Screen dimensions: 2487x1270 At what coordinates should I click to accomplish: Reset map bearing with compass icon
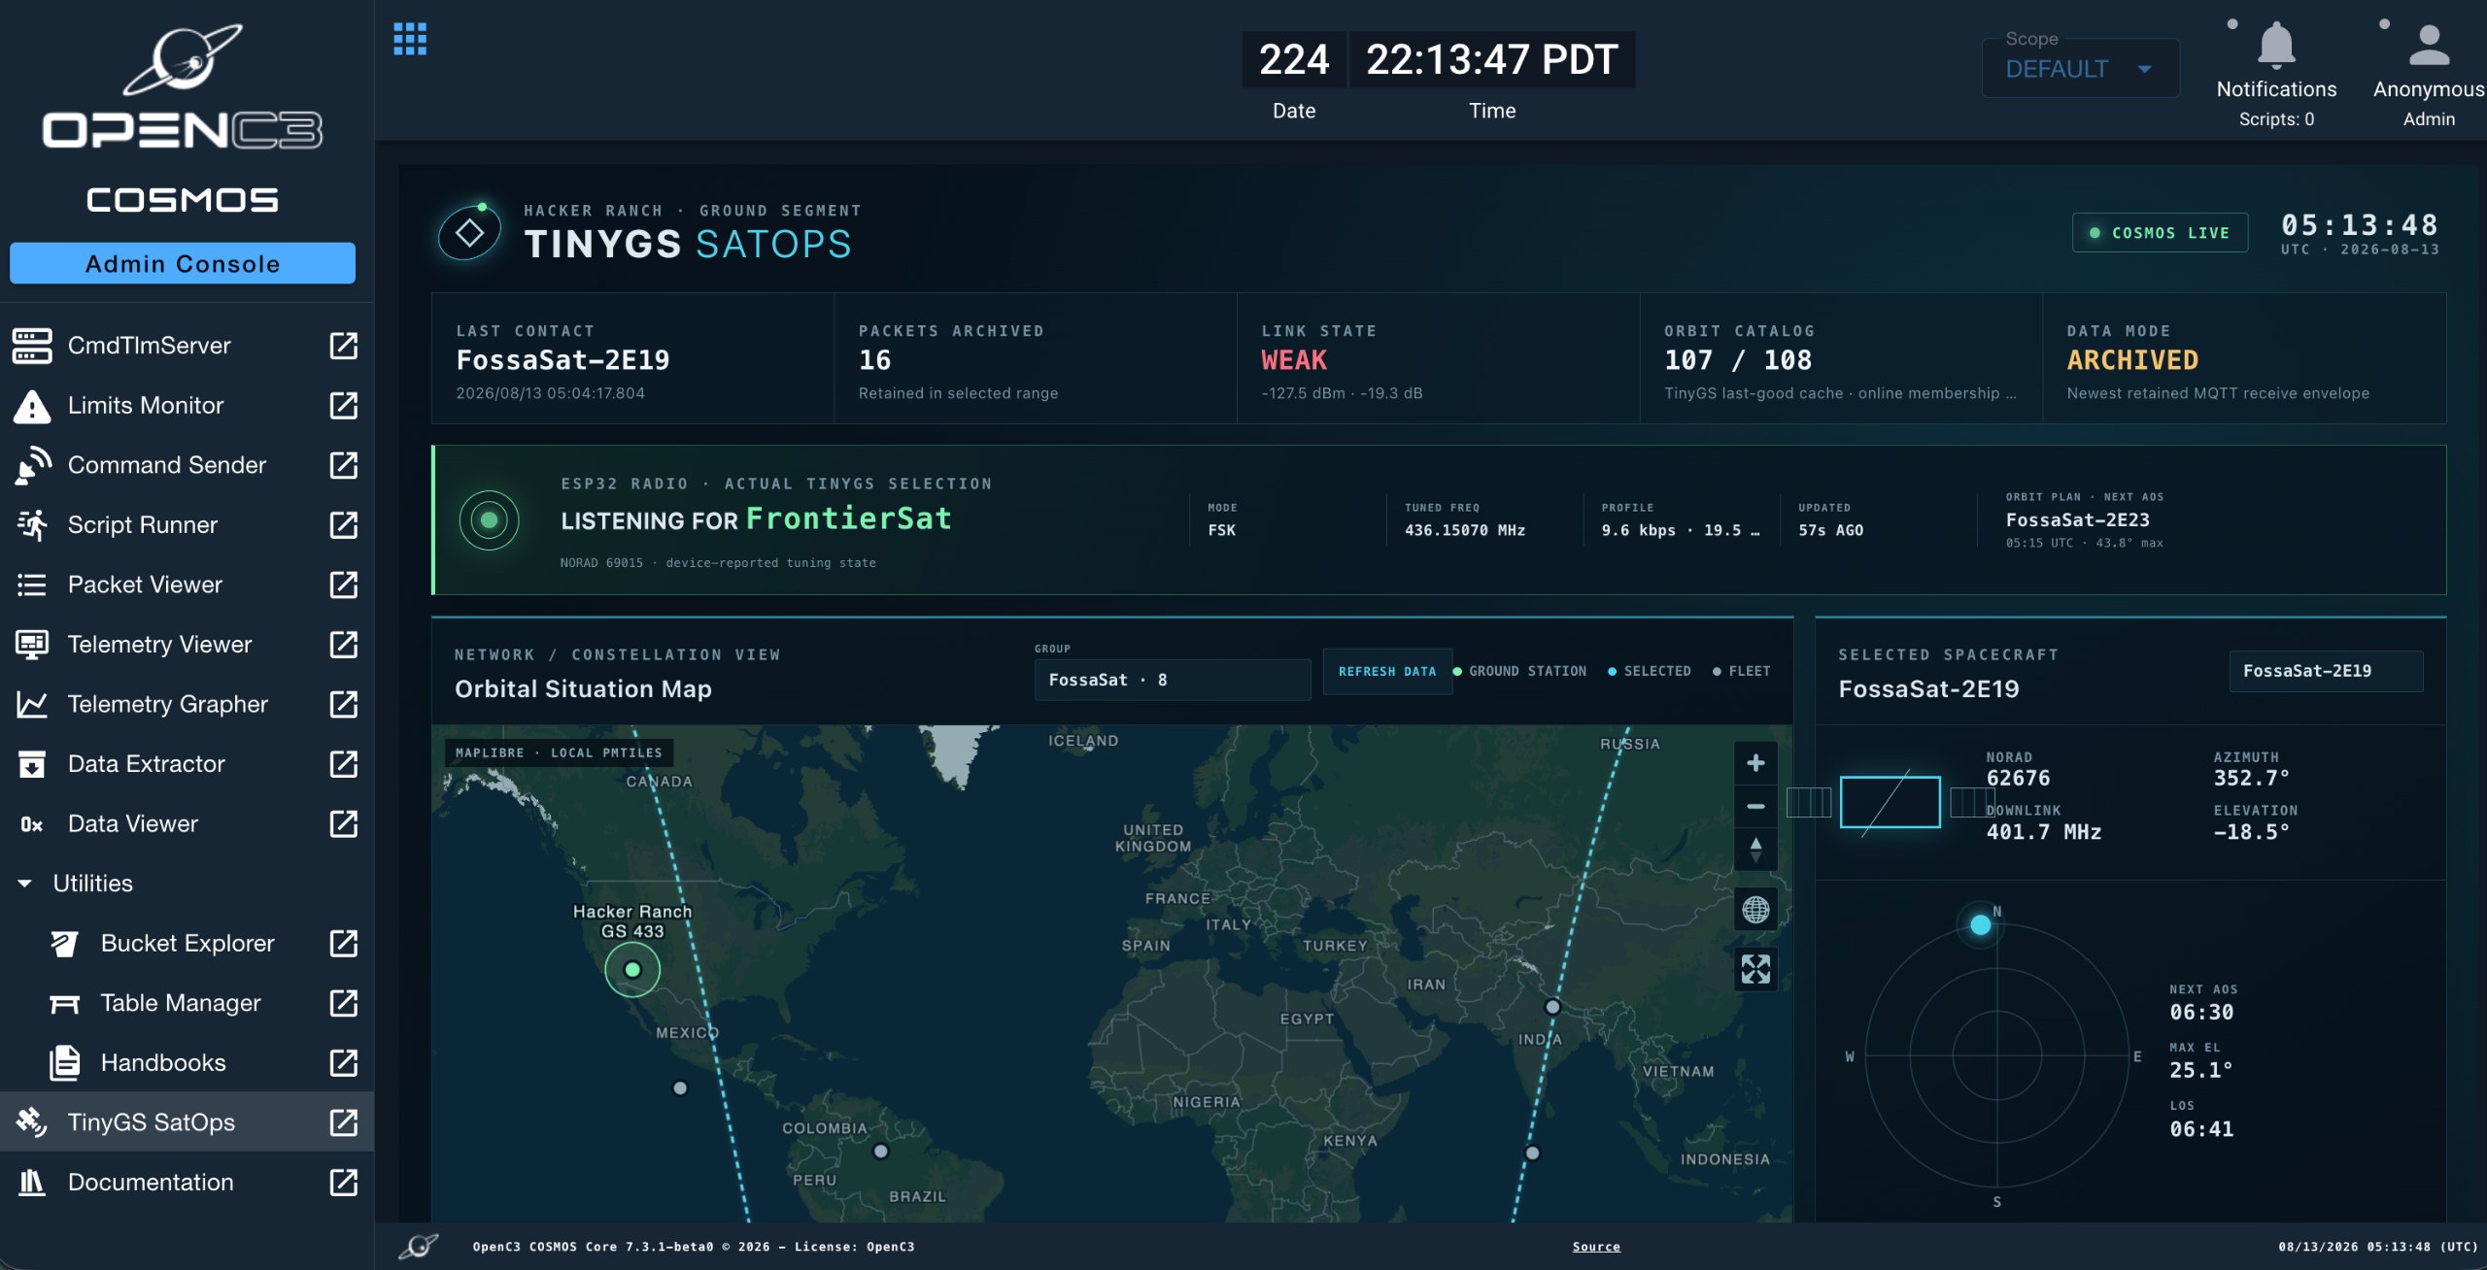pyautogui.click(x=1755, y=850)
